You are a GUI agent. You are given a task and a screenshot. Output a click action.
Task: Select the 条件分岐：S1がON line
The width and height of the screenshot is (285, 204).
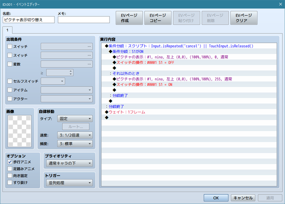pos(189,52)
